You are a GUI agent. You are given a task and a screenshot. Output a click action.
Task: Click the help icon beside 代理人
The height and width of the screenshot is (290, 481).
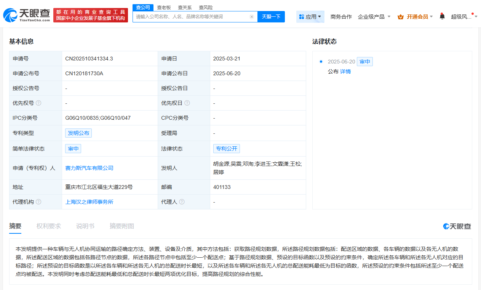[182, 202]
